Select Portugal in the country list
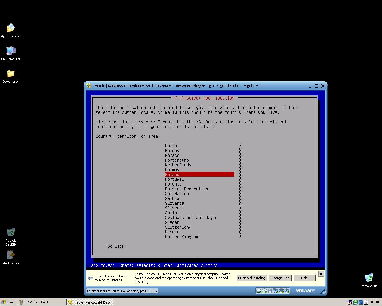This screenshot has width=382, height=306. point(175,179)
